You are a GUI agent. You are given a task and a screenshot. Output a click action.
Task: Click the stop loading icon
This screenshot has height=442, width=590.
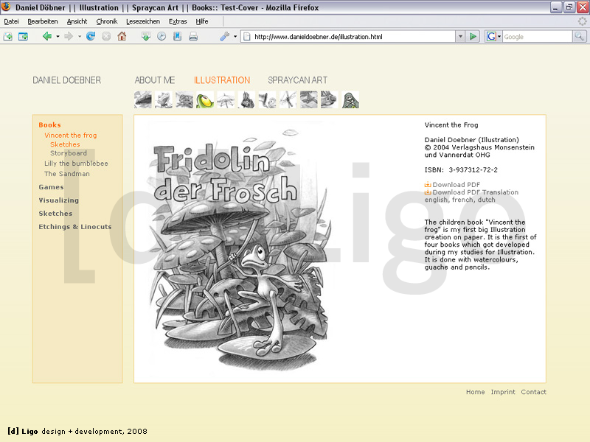click(106, 36)
